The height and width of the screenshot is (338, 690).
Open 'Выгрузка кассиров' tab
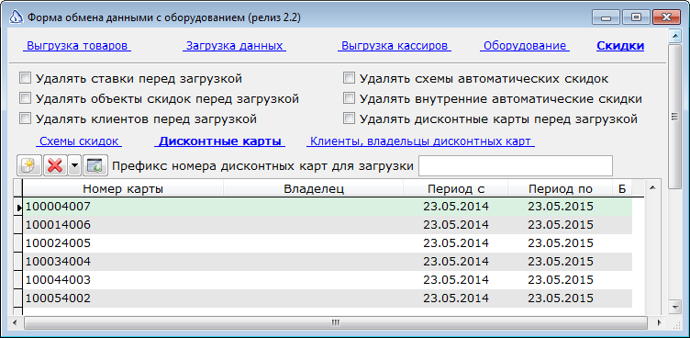395,46
